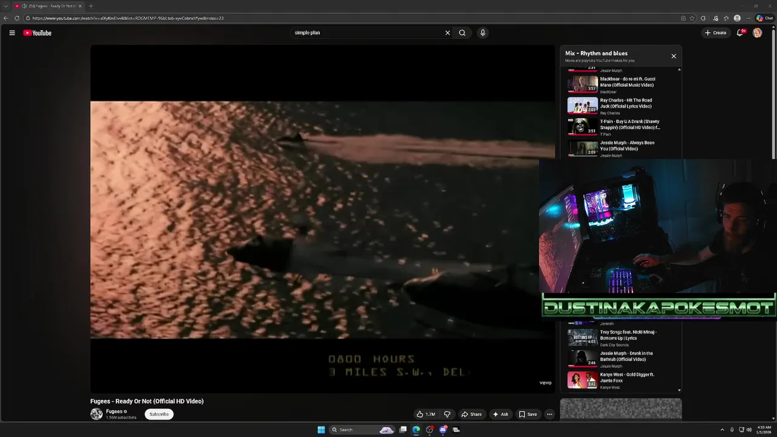Open Microsoft Edge from the taskbar
The image size is (777, 437).
[x=416, y=430]
